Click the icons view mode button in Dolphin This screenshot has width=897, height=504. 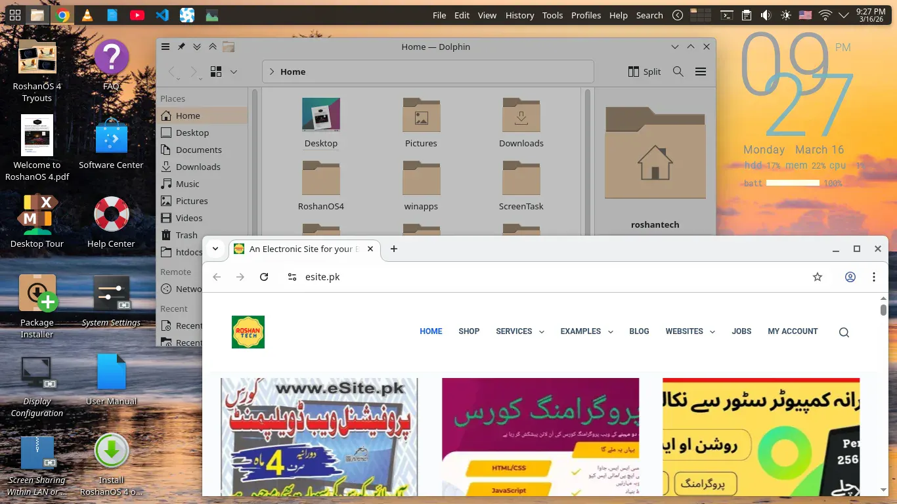[x=215, y=72]
